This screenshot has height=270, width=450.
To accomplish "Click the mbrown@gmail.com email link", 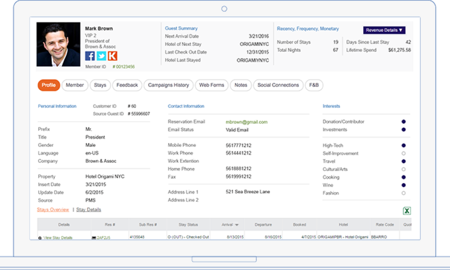I will coord(247,122).
